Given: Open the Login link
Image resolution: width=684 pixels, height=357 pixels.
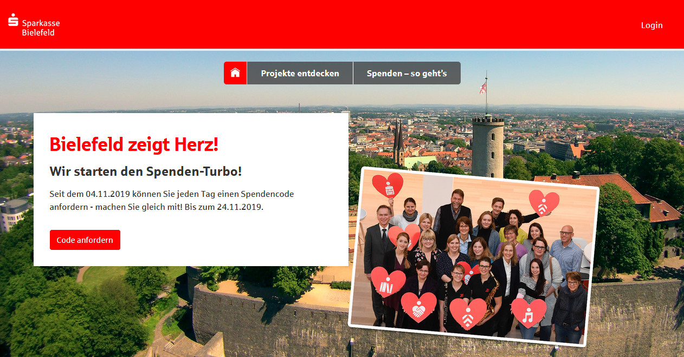Looking at the screenshot, I should (x=651, y=25).
